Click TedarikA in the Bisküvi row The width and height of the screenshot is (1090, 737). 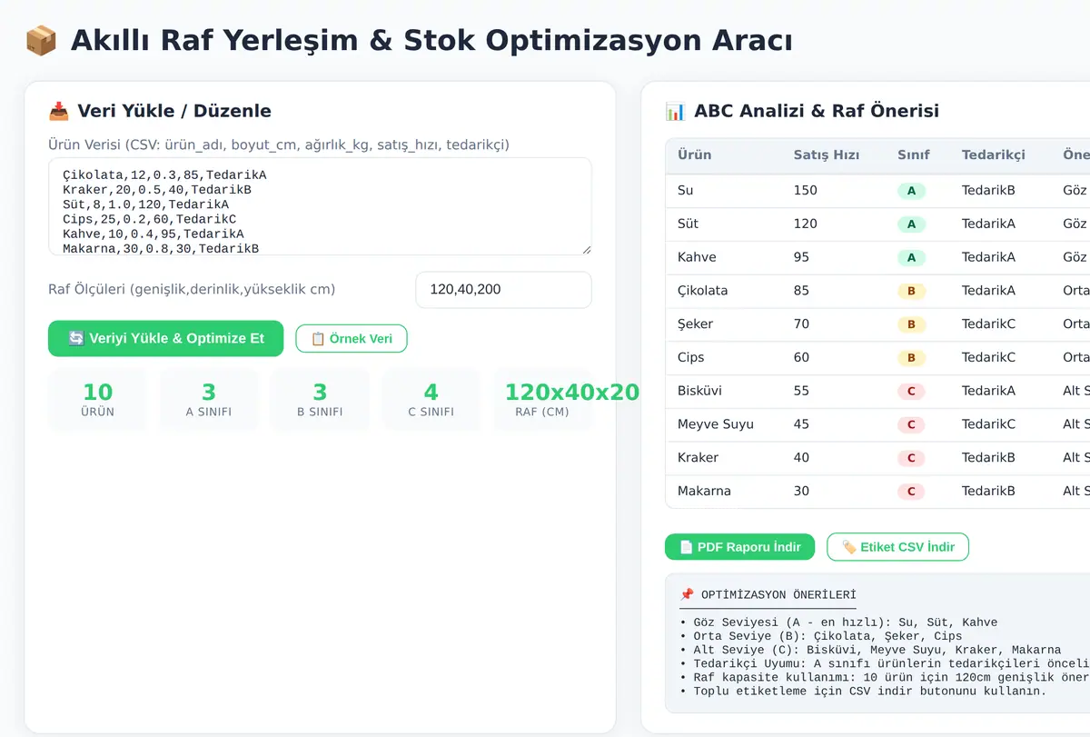[988, 391]
